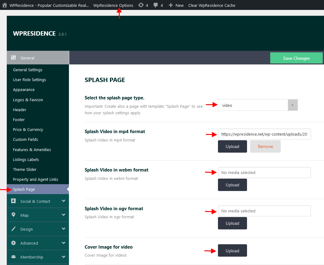Open Listings Labels settings
The width and height of the screenshot is (324, 265).
[26, 159]
